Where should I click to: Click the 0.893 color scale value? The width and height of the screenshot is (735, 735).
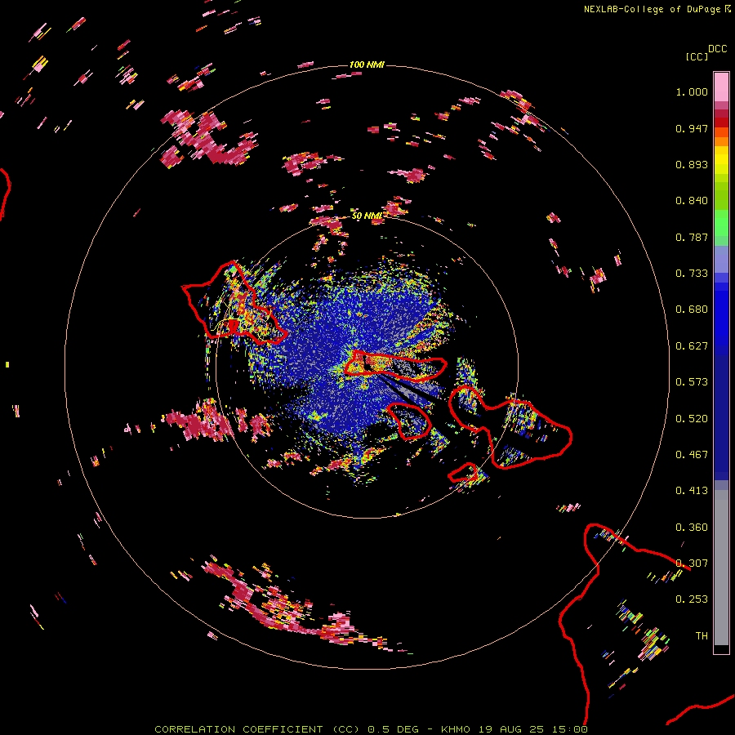692,164
